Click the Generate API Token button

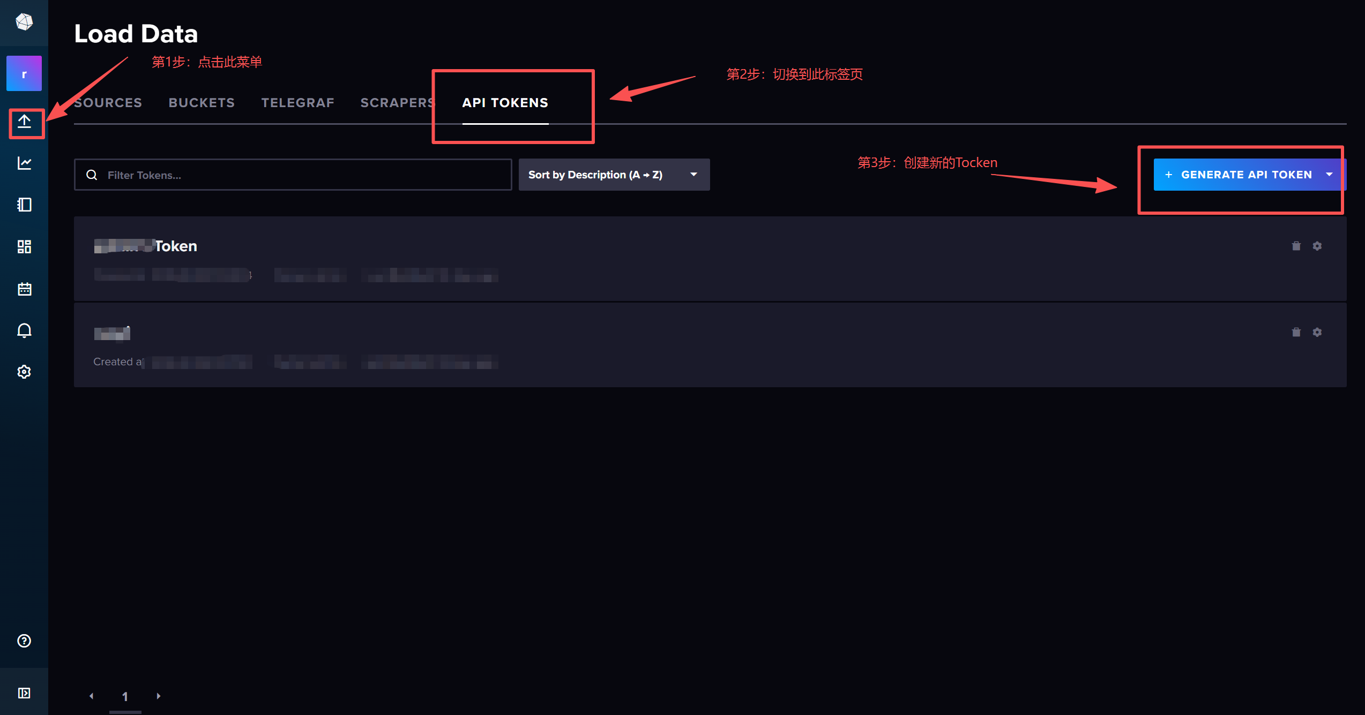[1238, 175]
